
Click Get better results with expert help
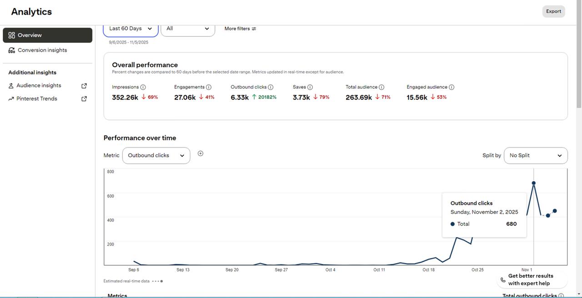click(x=530, y=279)
